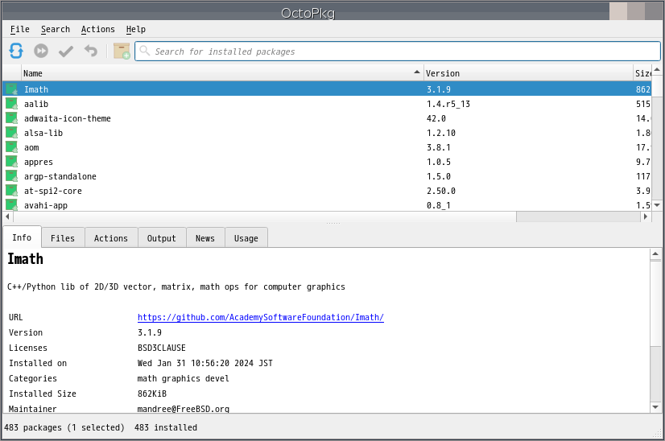Select the at-spi2-core package row

pos(327,191)
